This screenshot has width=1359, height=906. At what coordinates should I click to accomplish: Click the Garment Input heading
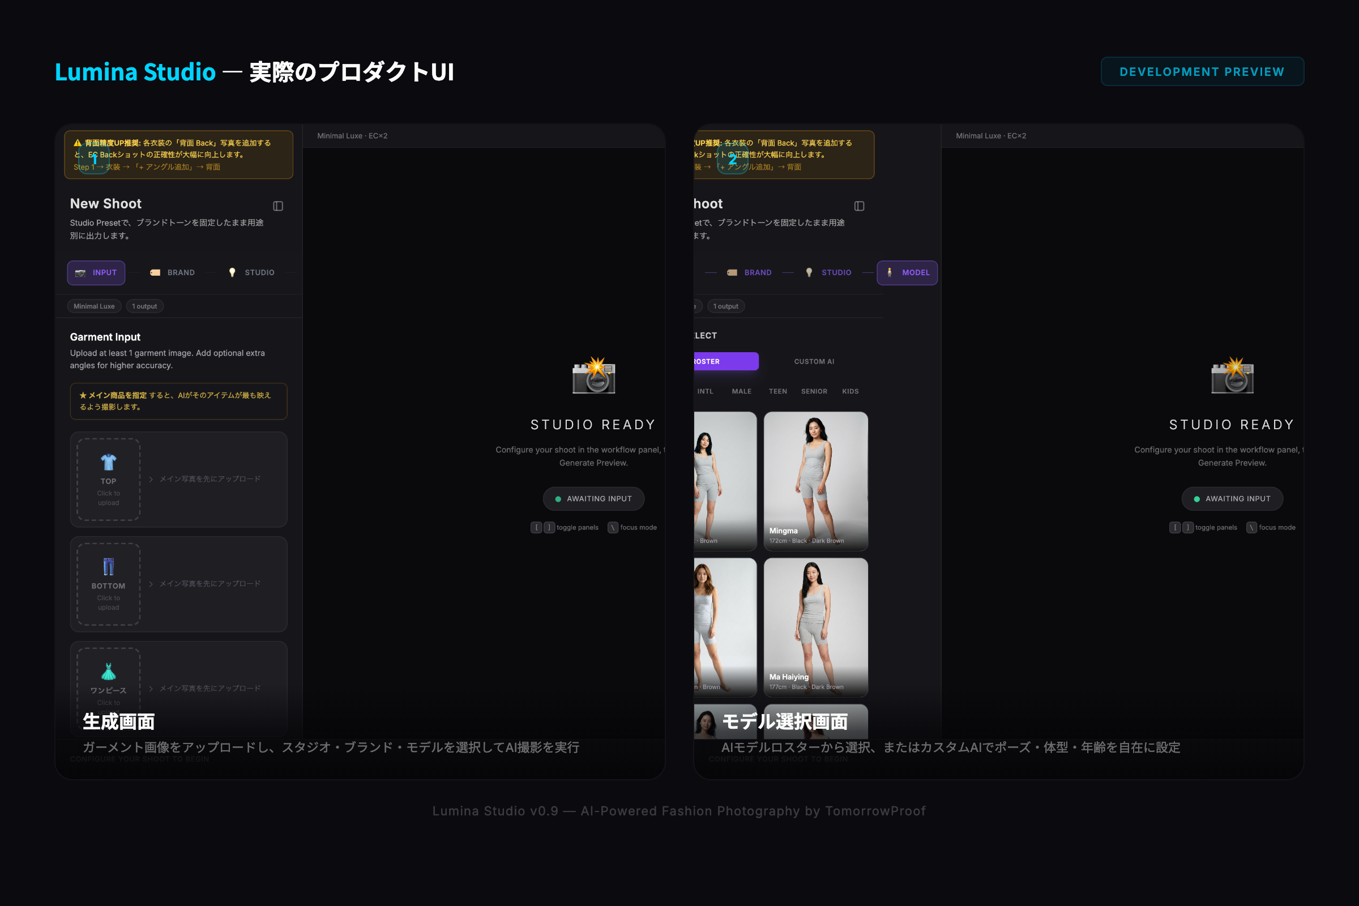click(x=105, y=337)
